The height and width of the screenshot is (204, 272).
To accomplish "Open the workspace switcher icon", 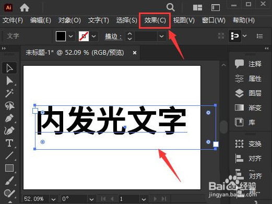I will pos(216,8).
